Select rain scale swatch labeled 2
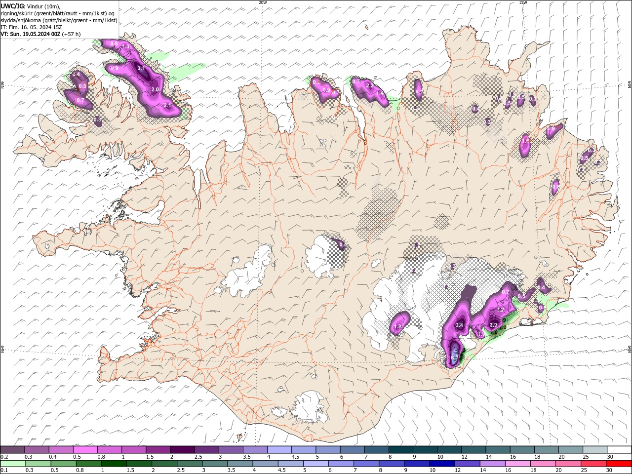The width and height of the screenshot is (632, 474). pyautogui.click(x=164, y=464)
